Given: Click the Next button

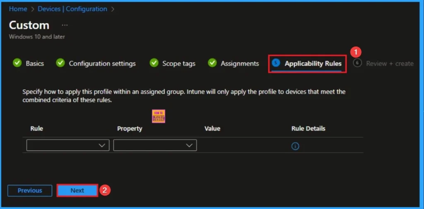Looking at the screenshot, I should pyautogui.click(x=77, y=191).
